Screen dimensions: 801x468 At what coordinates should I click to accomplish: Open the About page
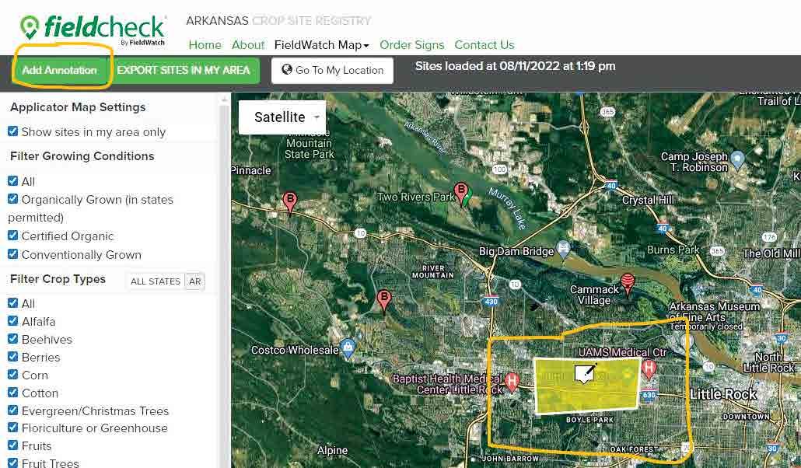coord(248,45)
